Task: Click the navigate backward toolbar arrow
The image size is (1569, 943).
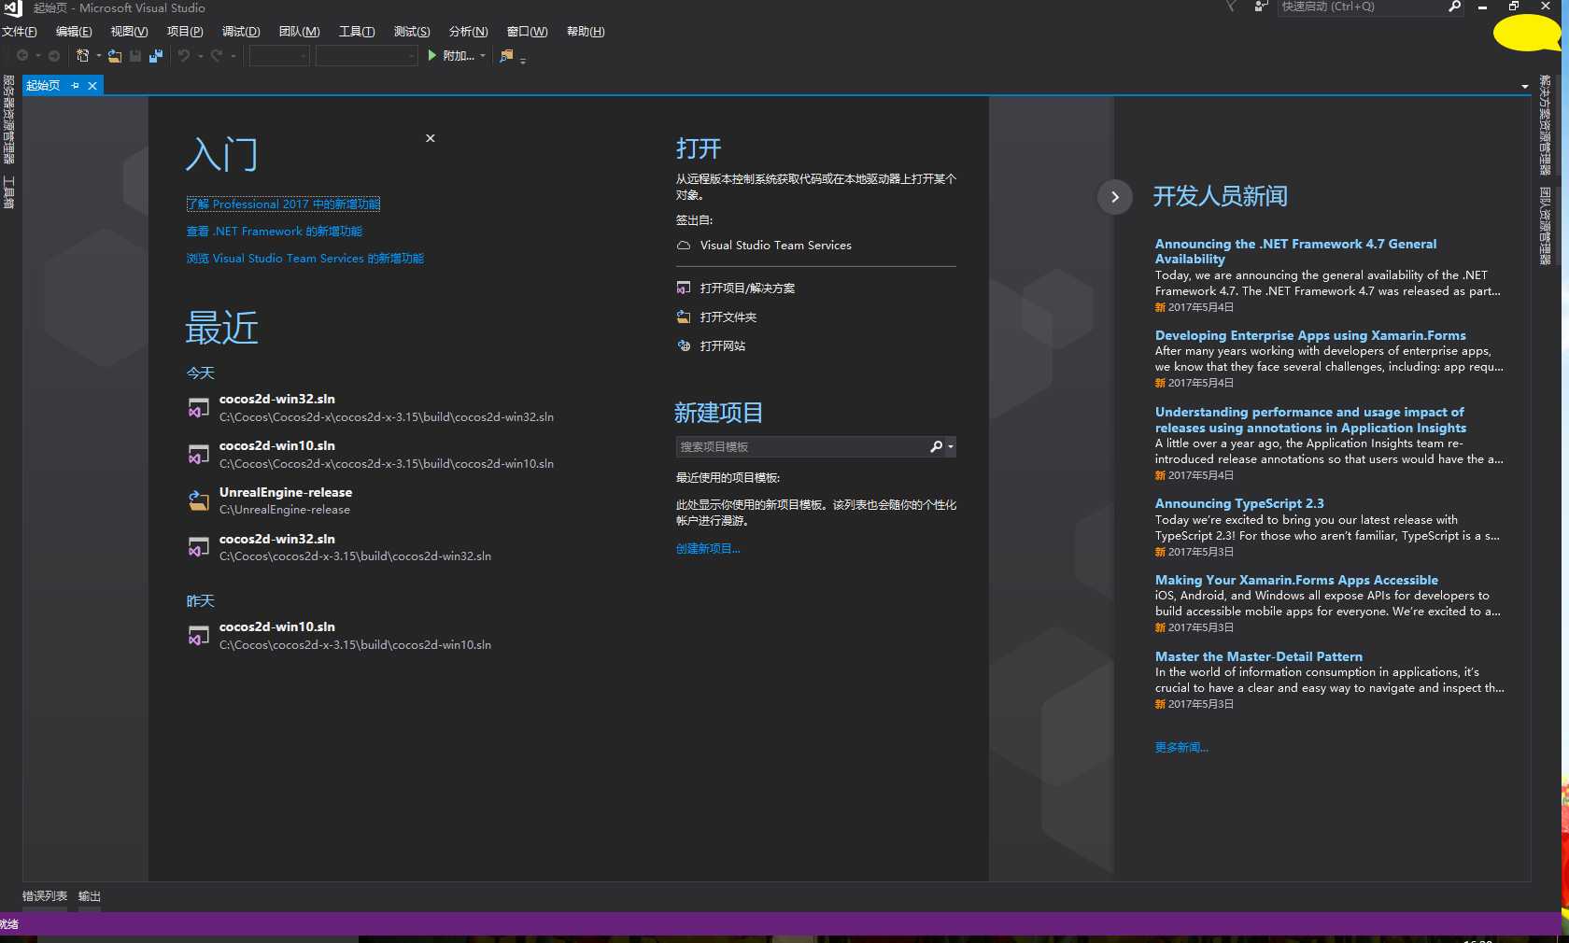Action: click(x=22, y=56)
